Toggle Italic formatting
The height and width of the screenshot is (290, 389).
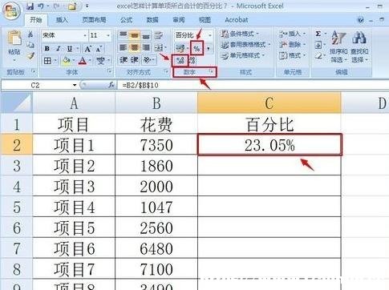[x=58, y=49]
